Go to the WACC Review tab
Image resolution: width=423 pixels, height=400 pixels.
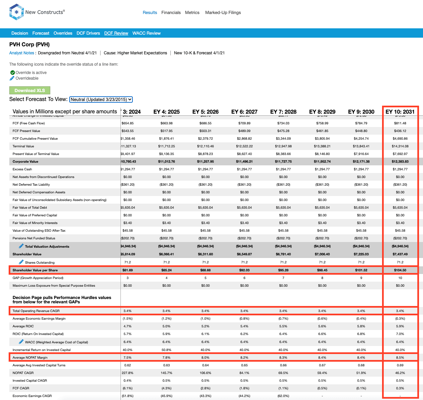[146, 33]
